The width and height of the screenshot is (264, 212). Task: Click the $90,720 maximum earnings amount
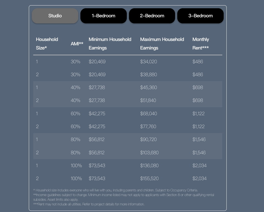click(x=148, y=139)
